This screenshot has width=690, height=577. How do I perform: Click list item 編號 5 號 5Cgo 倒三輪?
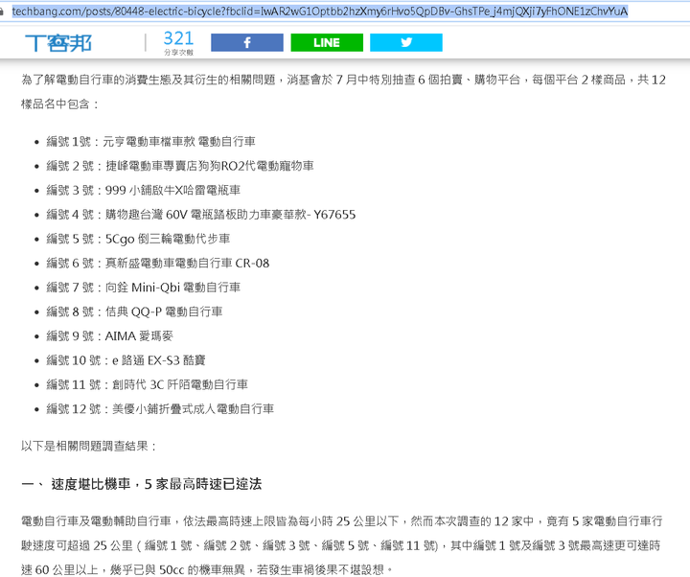(138, 239)
